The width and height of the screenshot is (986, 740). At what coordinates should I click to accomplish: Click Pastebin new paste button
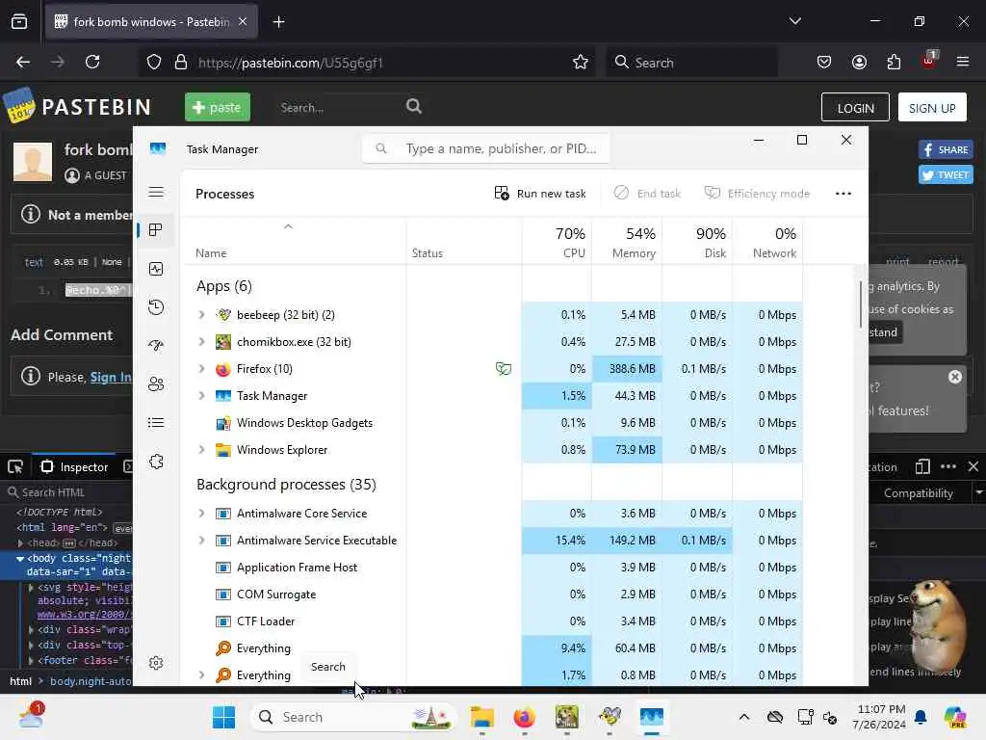(217, 107)
